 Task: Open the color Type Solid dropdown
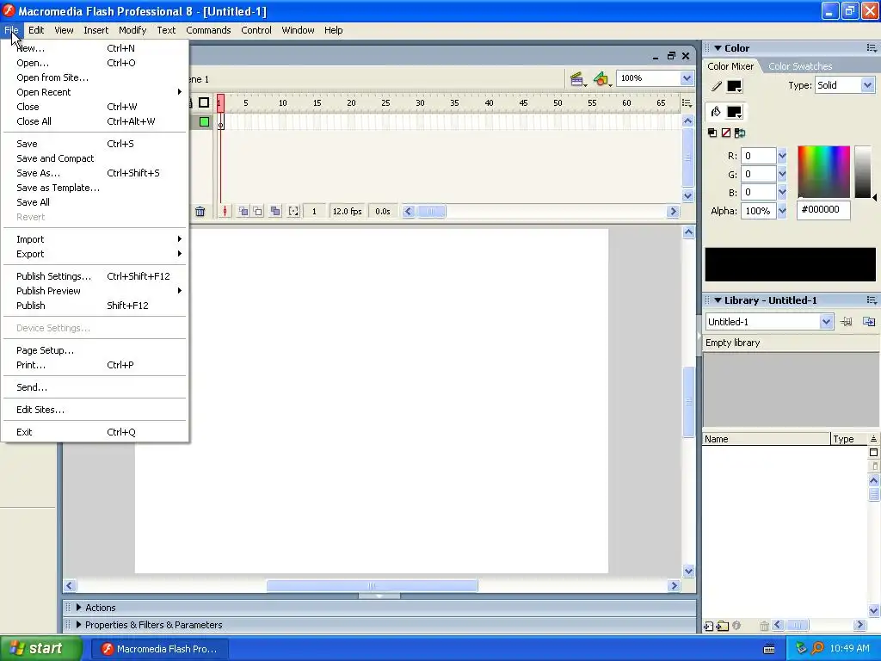[x=867, y=85]
